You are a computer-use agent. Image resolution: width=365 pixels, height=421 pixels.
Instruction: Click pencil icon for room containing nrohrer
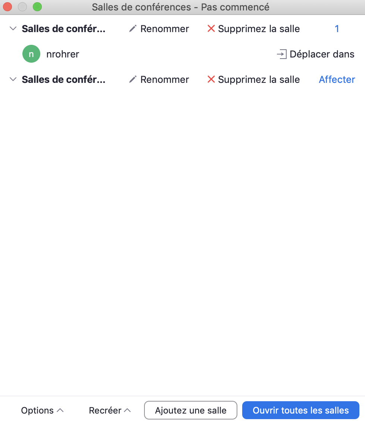tap(133, 29)
